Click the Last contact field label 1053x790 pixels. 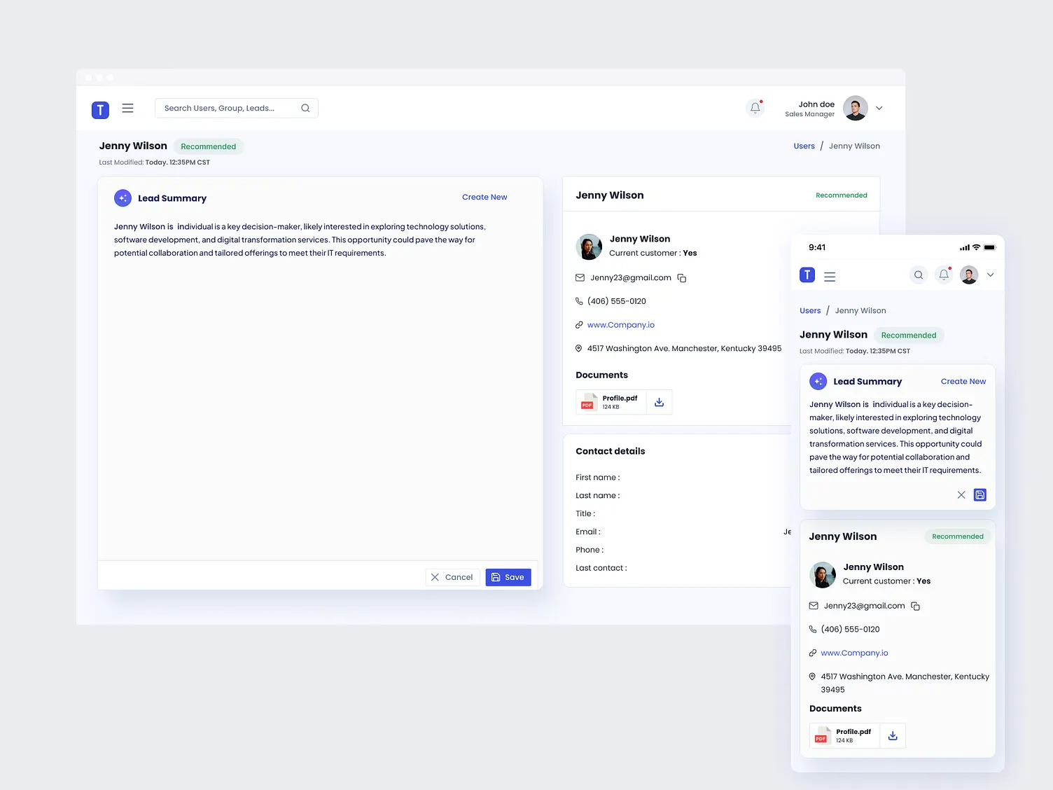tap(601, 568)
